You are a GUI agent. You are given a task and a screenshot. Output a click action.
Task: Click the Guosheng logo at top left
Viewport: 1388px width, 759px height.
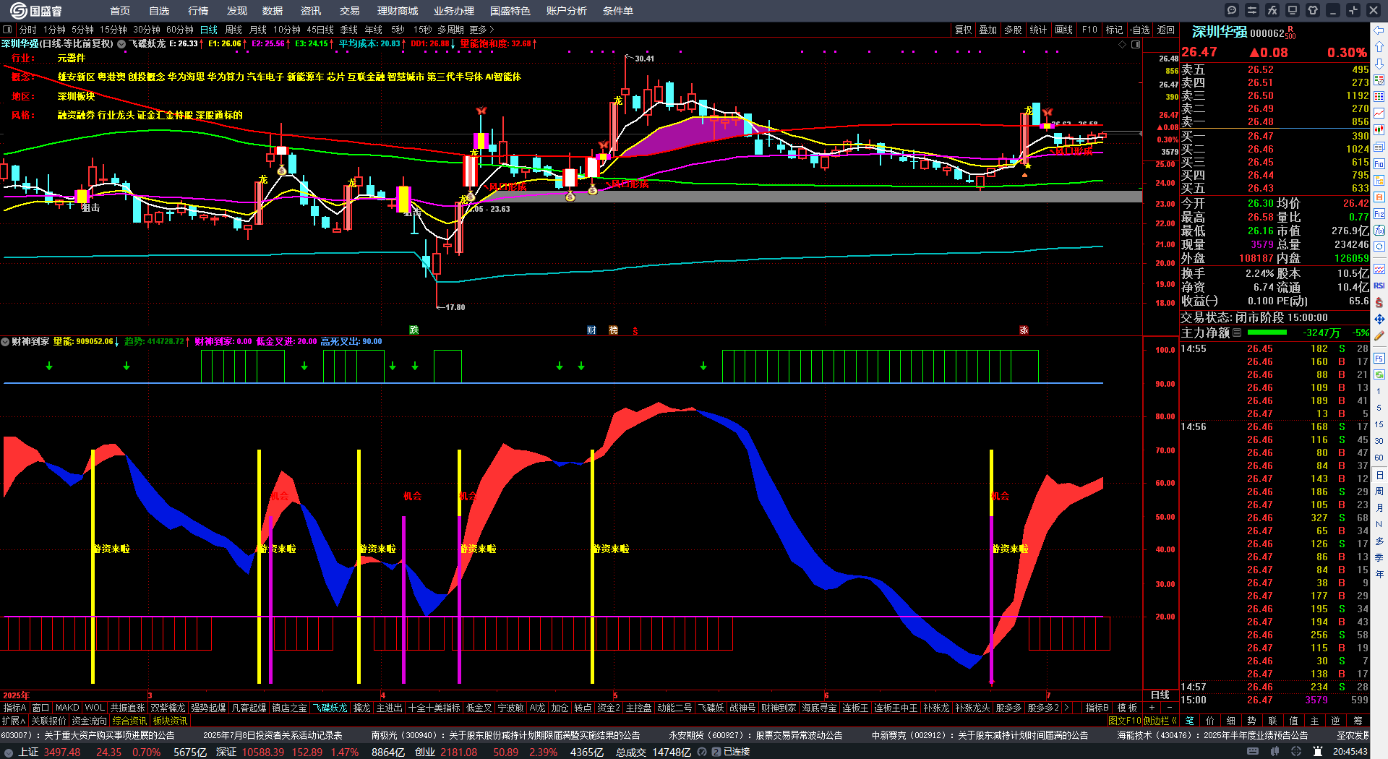point(36,11)
